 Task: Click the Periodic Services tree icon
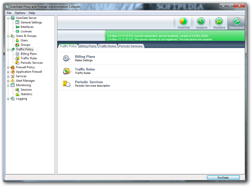click(x=17, y=63)
